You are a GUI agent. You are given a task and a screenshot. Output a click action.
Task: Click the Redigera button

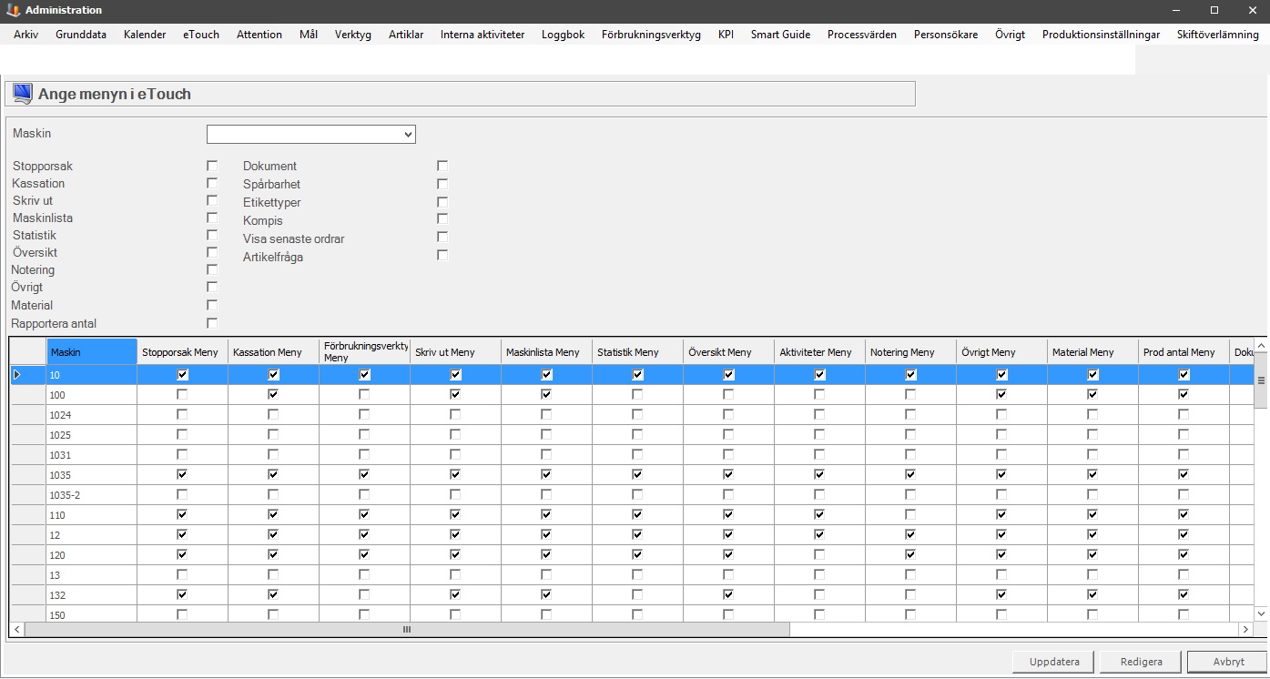tap(1140, 662)
